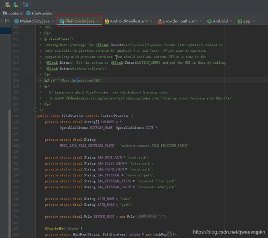268x238 pixels.
Task: Click the @docRoot link in Javadoc
Action: (76, 98)
